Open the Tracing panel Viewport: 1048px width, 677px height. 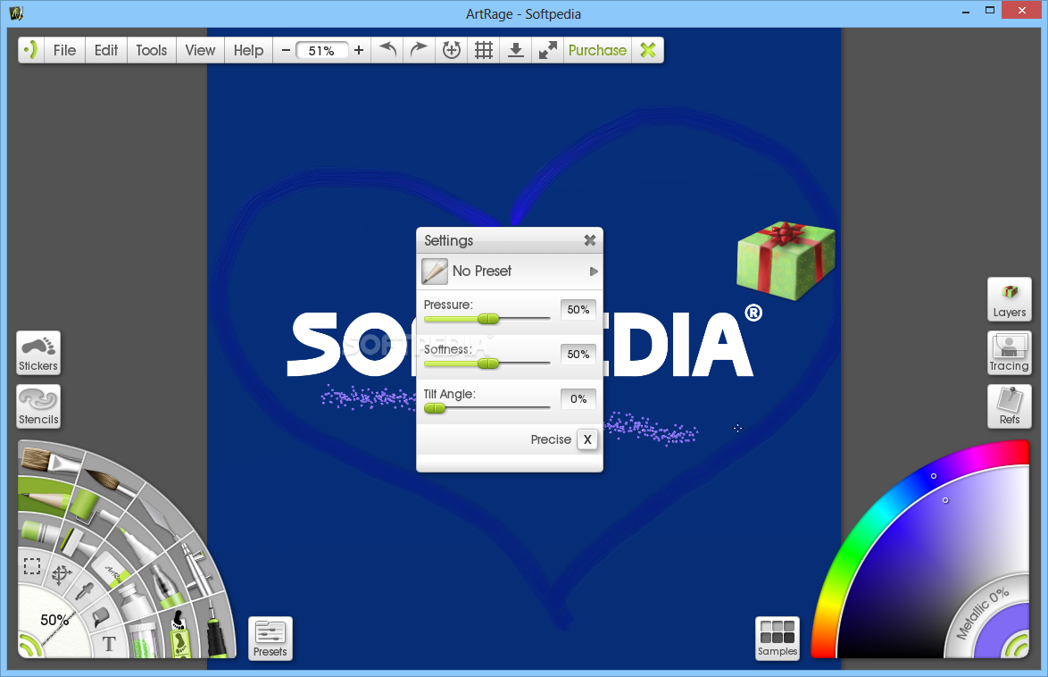(1010, 353)
